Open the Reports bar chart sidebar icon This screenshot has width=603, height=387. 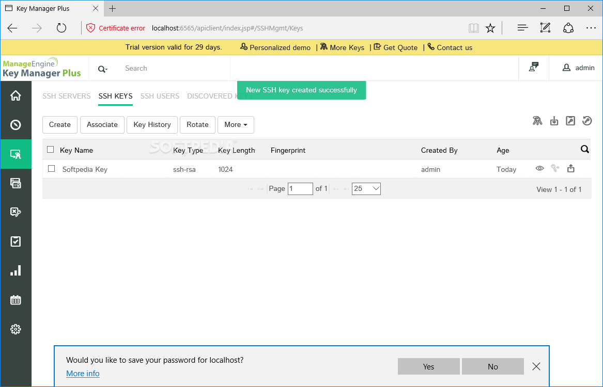click(x=16, y=271)
